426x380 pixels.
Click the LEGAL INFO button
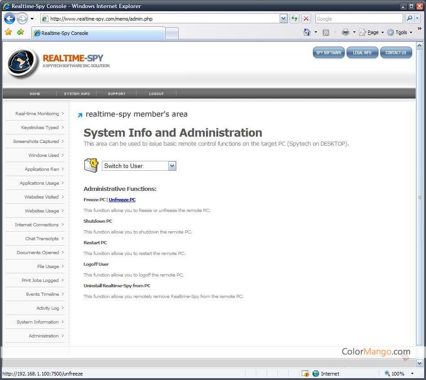362,52
